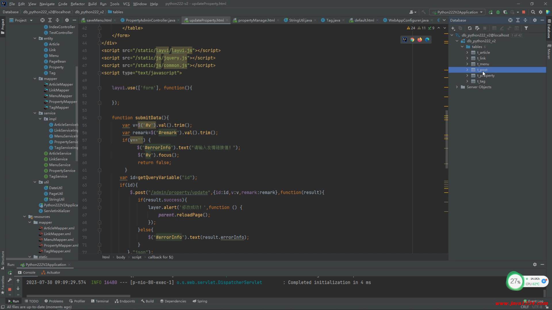
Task: Switch to the saveMenu.html editor tab
Action: click(x=99, y=20)
